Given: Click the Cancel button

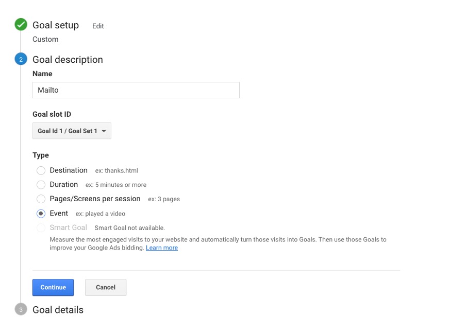Looking at the screenshot, I should point(106,288).
